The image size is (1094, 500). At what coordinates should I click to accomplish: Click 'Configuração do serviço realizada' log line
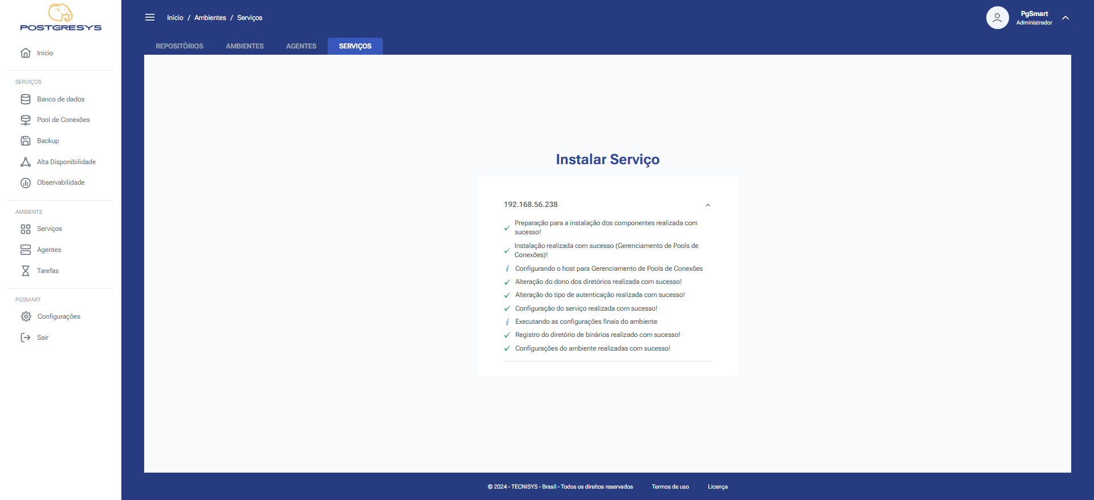pos(586,308)
